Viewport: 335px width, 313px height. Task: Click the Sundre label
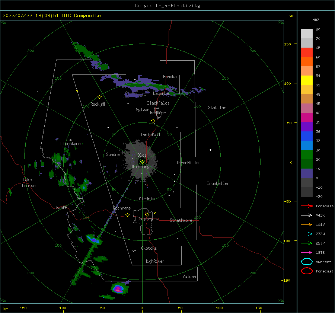[113, 154]
